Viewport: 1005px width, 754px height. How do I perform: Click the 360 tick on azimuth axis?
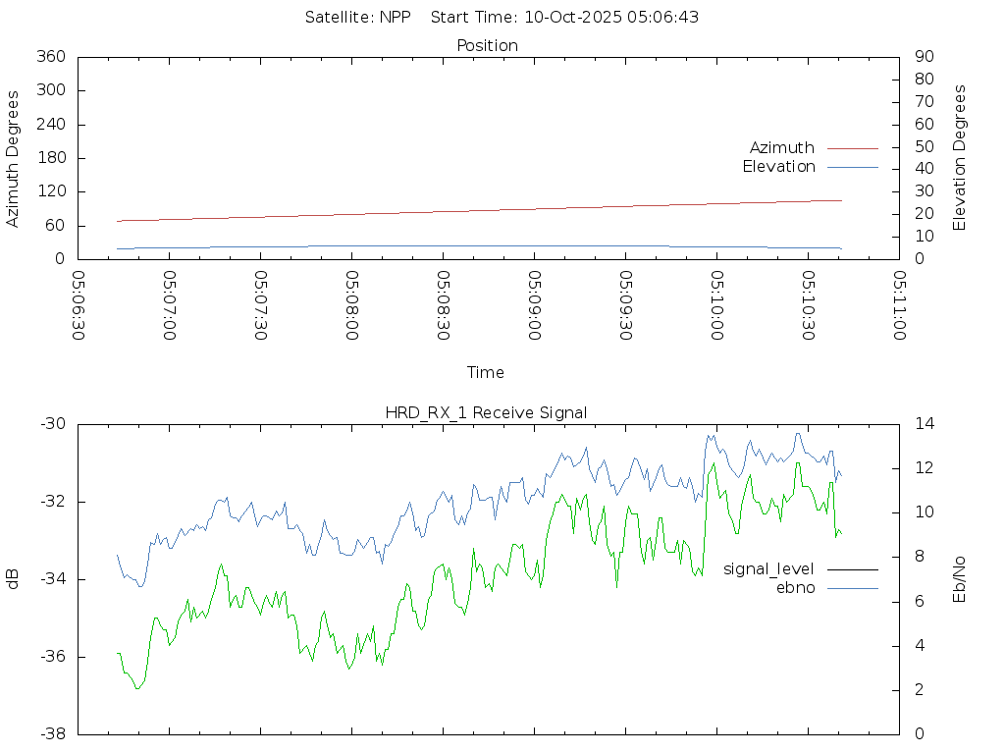tap(50, 57)
